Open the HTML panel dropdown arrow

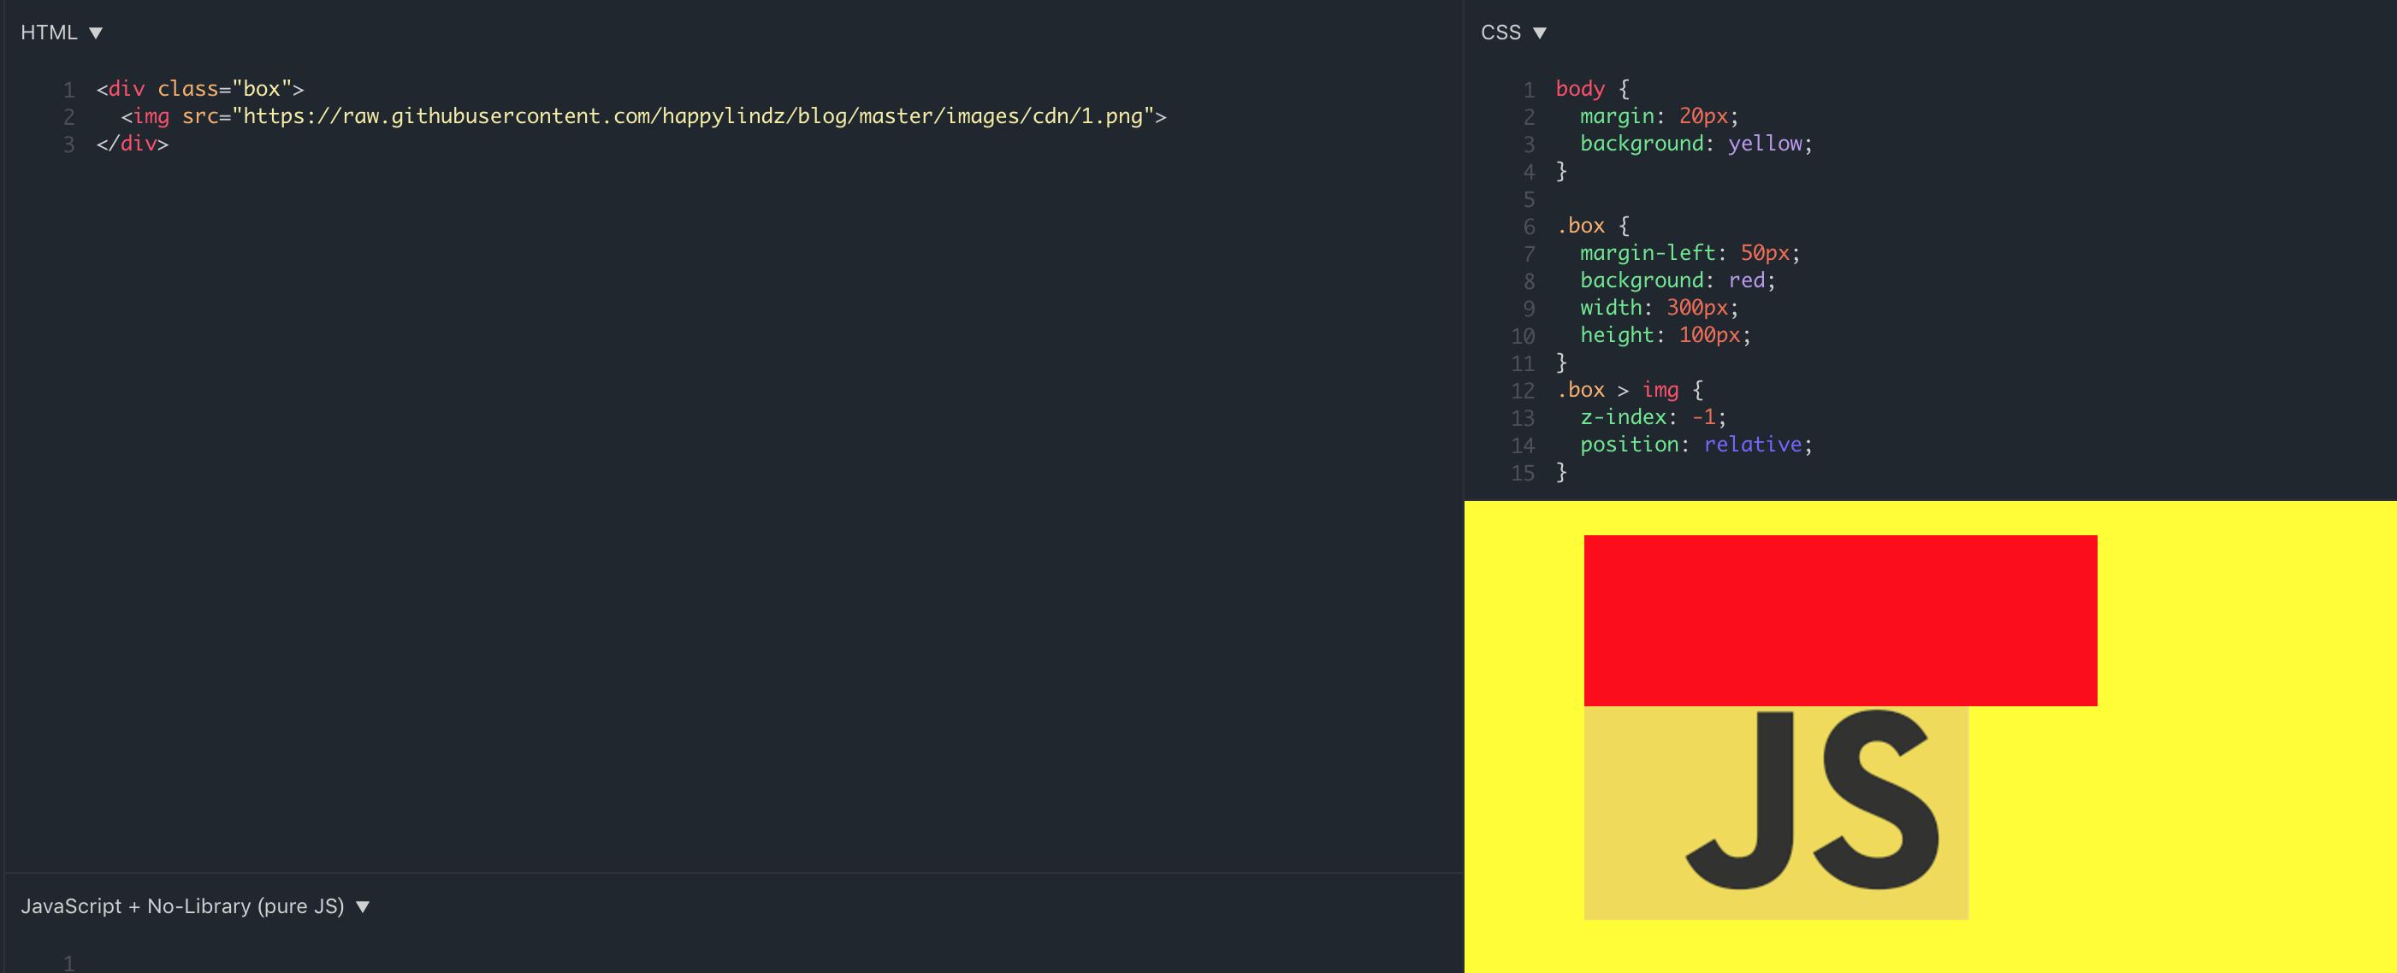(95, 31)
